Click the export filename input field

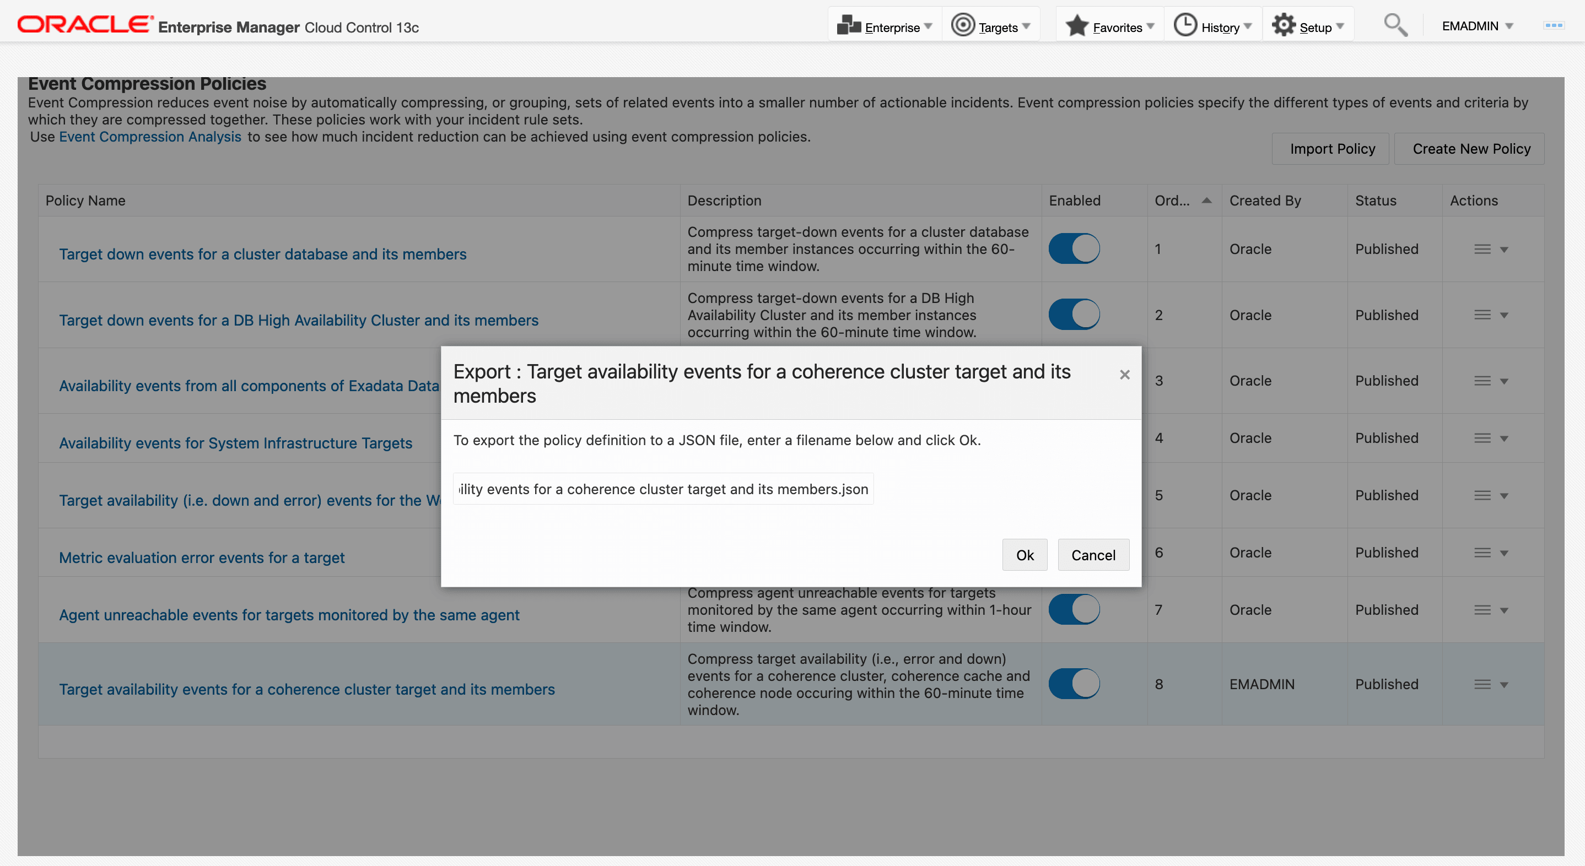(662, 489)
